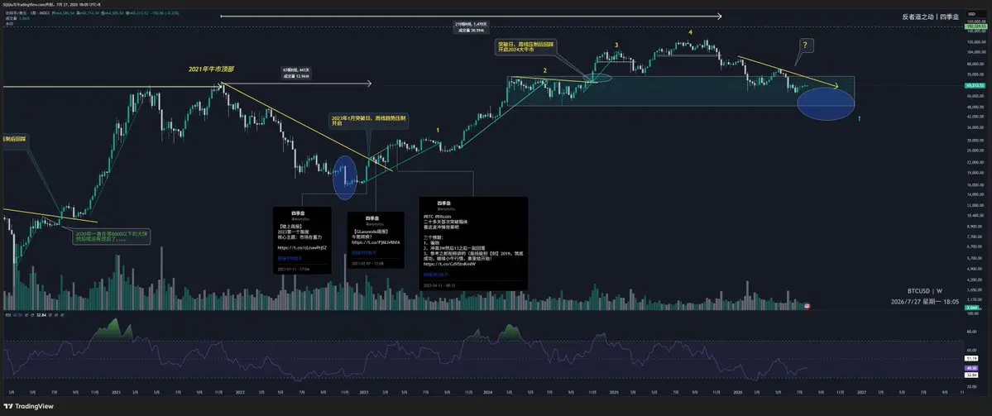The height and width of the screenshot is (416, 992).
Task: Select the 开启2024大牛市 callout annotation
Action: coord(525,46)
